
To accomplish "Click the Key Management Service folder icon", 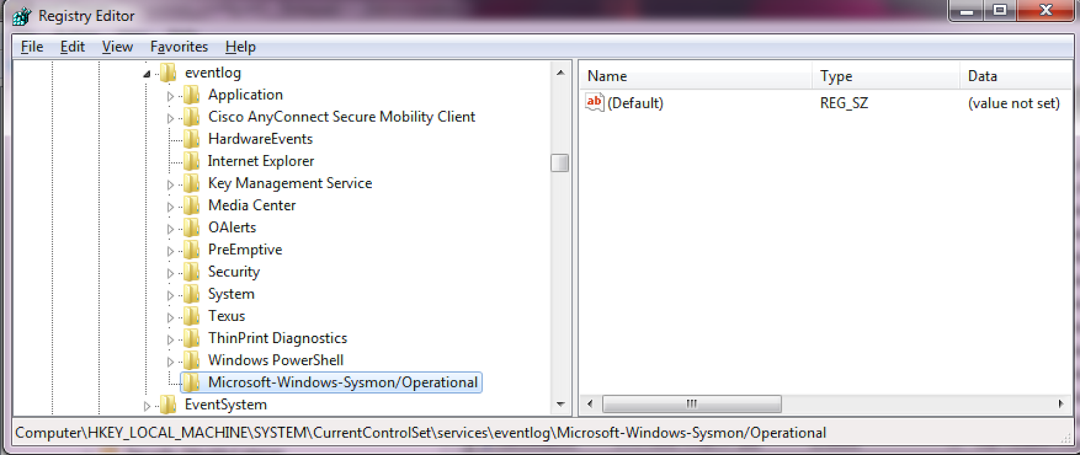I will pos(192,183).
